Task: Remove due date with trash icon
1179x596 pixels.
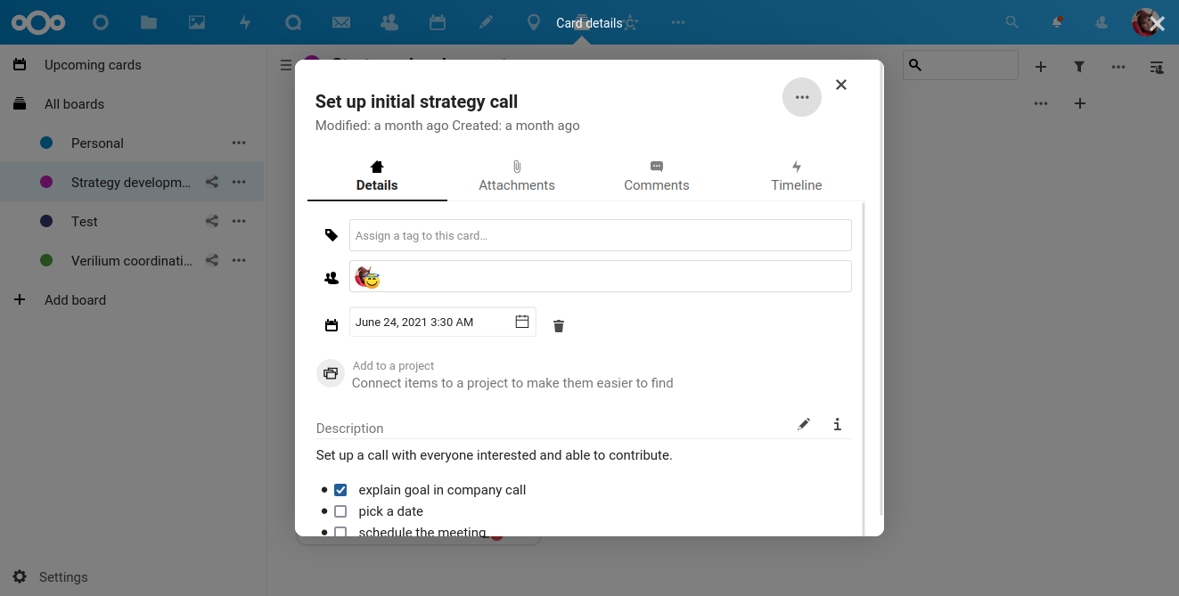Action: [x=559, y=326]
